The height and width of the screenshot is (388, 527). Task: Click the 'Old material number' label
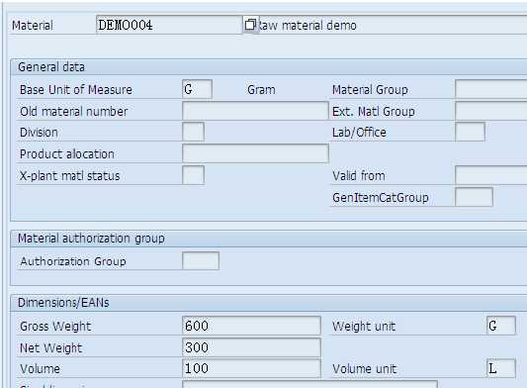(x=73, y=111)
